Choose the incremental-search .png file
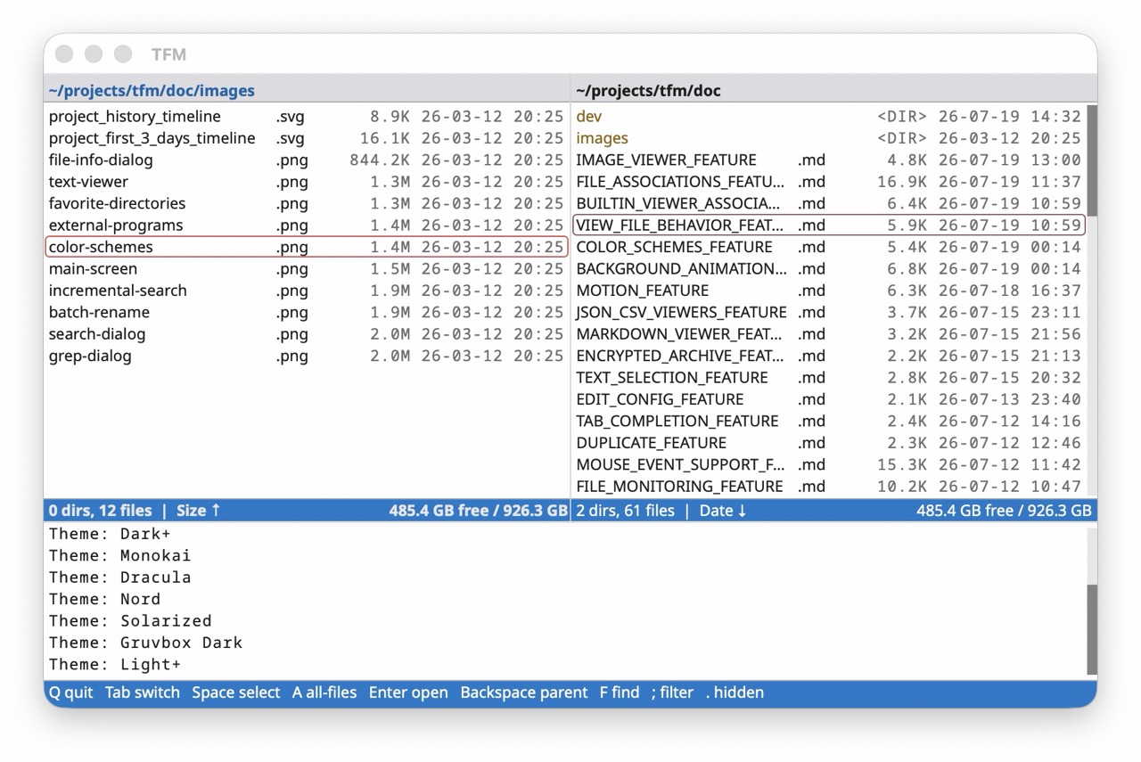This screenshot has height=762, width=1141. coord(307,291)
